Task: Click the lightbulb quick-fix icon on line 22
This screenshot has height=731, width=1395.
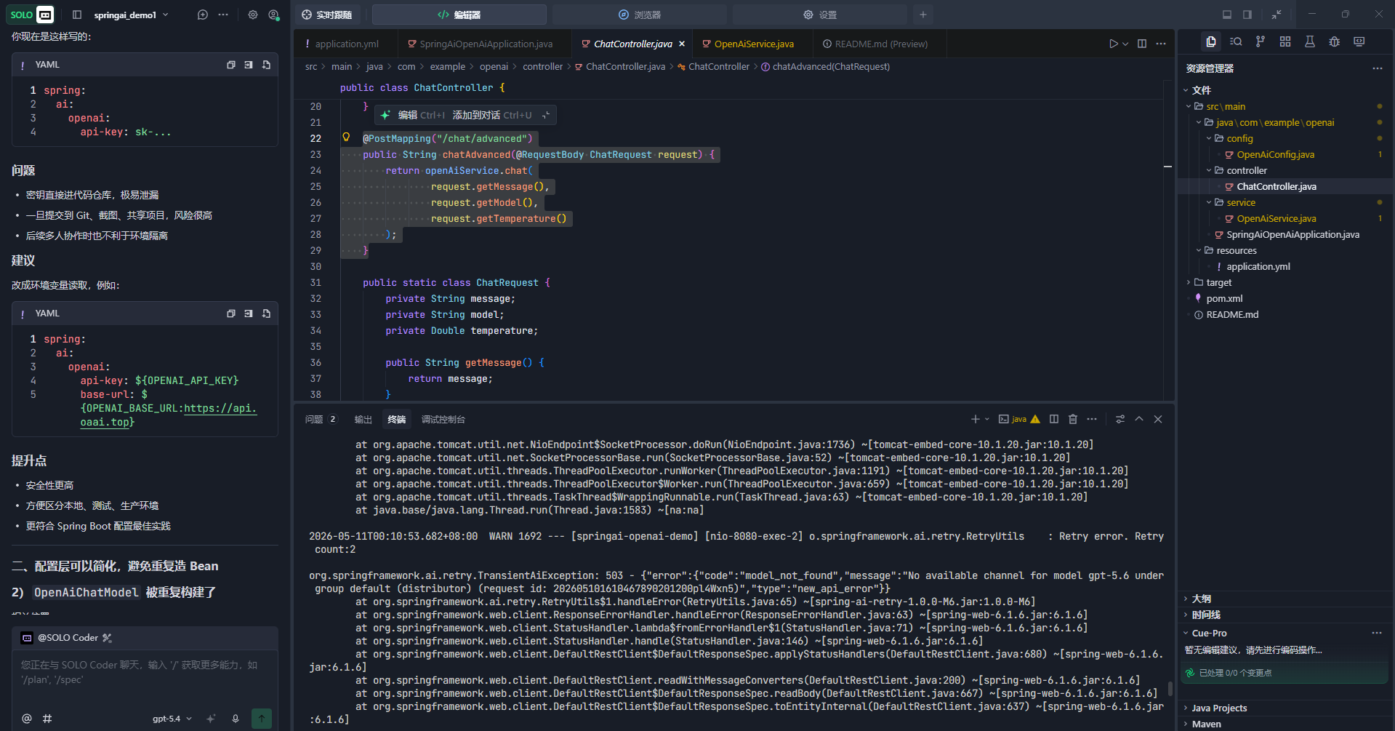Action: pos(346,137)
